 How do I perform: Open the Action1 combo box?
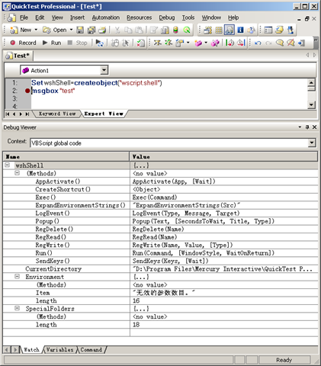click(x=104, y=70)
